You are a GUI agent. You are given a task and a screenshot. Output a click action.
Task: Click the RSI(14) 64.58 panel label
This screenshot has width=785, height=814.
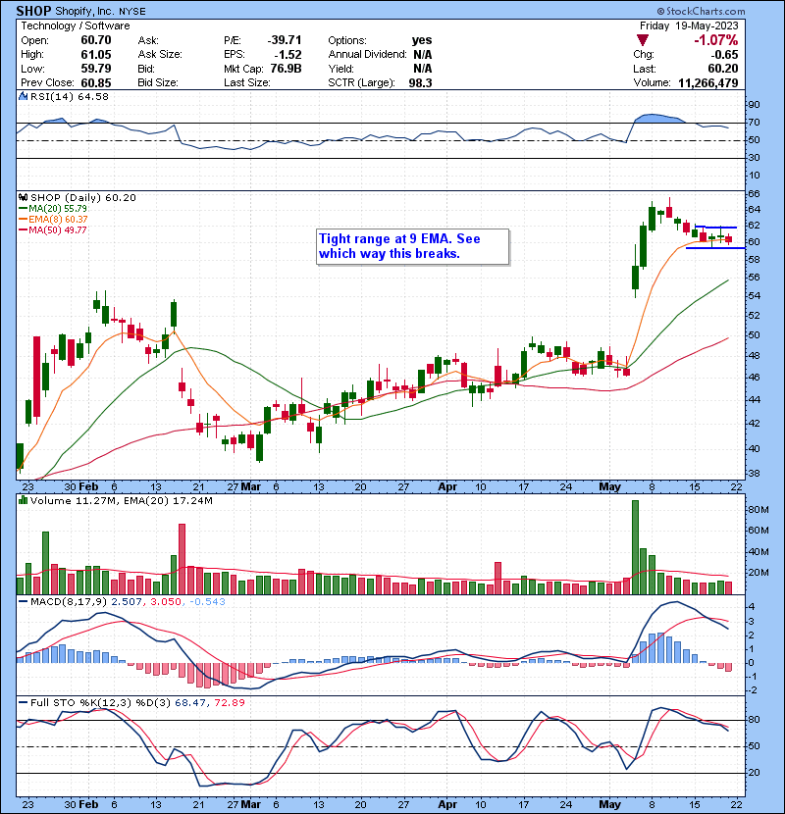pyautogui.click(x=70, y=96)
